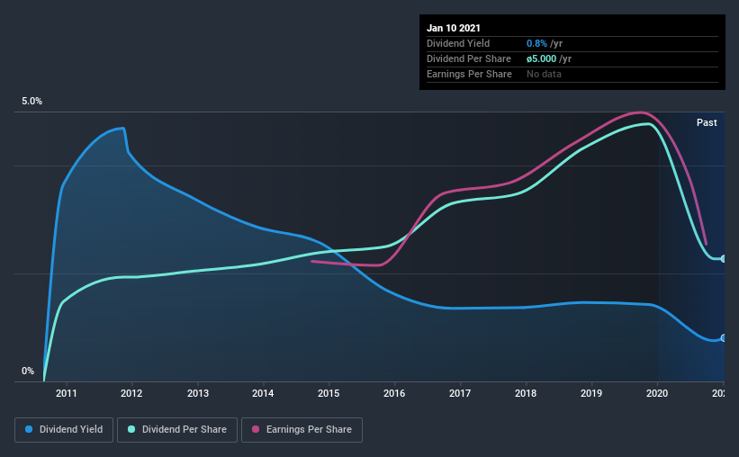Viewport: 739px width, 457px height.
Task: Click the blue Dividend Yield legend dot
Action: (29, 429)
